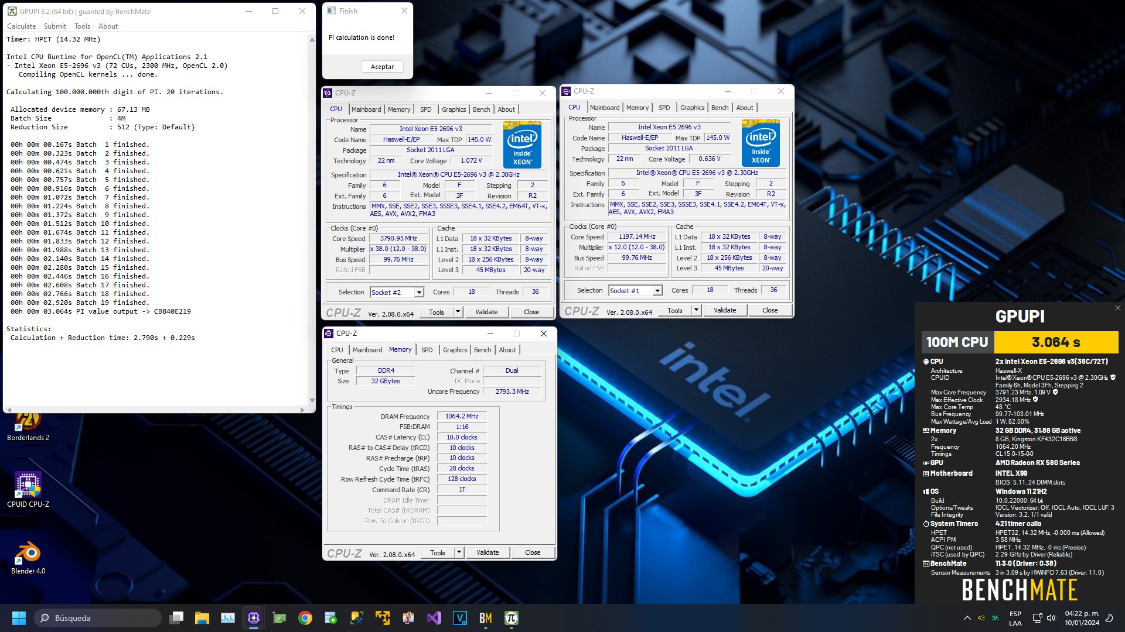Switch to Mainboard tab in Socket #2 CPU-Z

[366, 109]
